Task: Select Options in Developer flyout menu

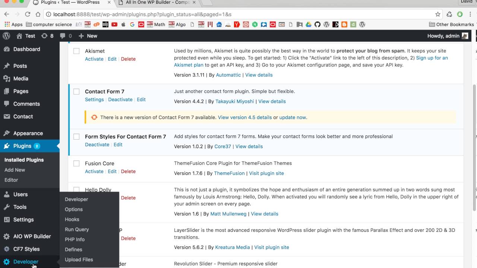Action: [x=74, y=209]
